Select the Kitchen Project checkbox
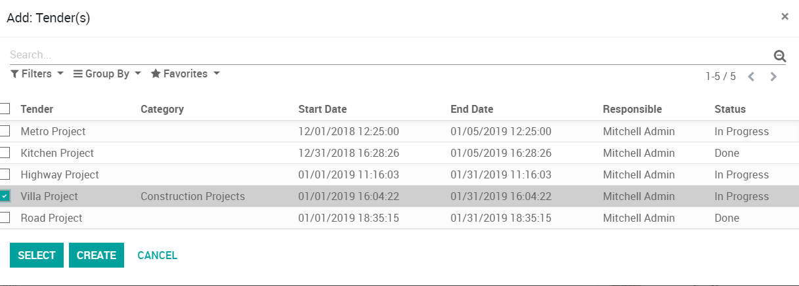Screen dimensions: 799x286 point(5,153)
